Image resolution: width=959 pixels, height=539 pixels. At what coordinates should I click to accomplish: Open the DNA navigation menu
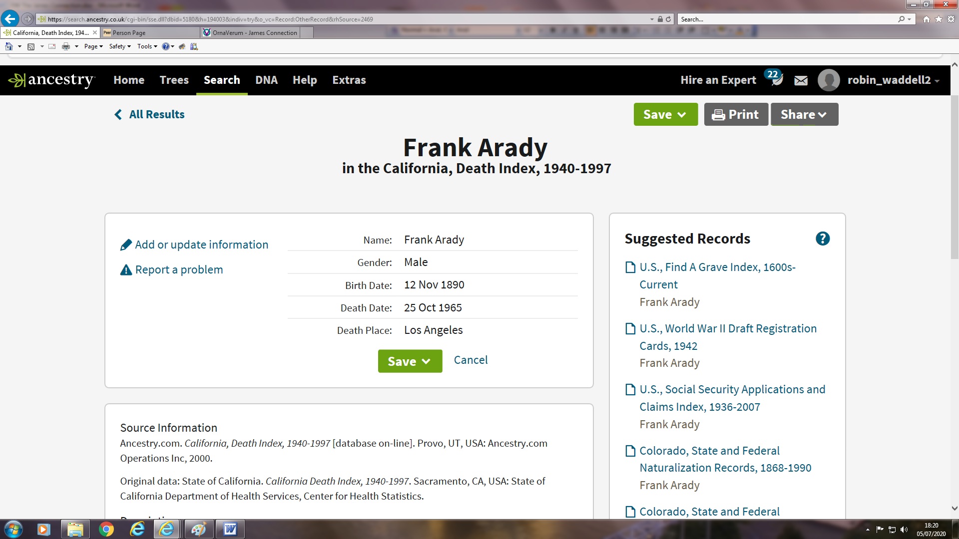[266, 80]
